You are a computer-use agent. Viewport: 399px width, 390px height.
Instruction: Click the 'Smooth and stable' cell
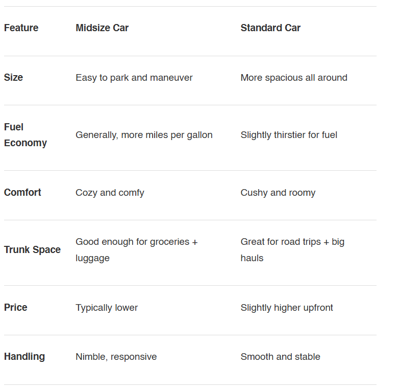pyautogui.click(x=280, y=357)
